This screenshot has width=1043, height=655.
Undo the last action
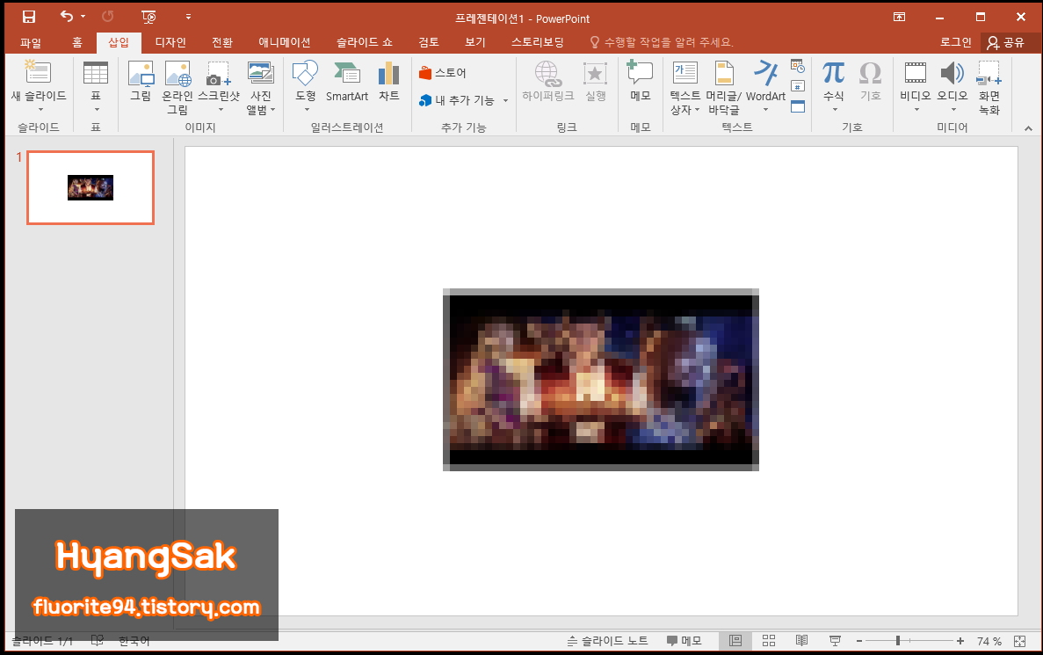67,16
